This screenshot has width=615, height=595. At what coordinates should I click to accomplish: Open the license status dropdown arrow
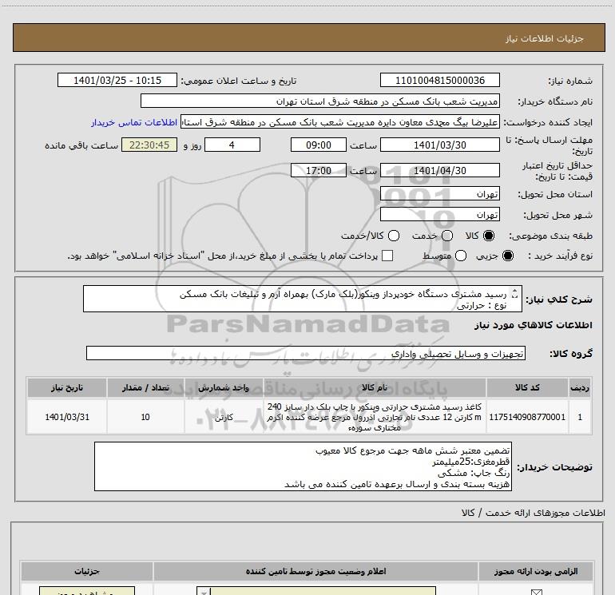[x=204, y=591]
